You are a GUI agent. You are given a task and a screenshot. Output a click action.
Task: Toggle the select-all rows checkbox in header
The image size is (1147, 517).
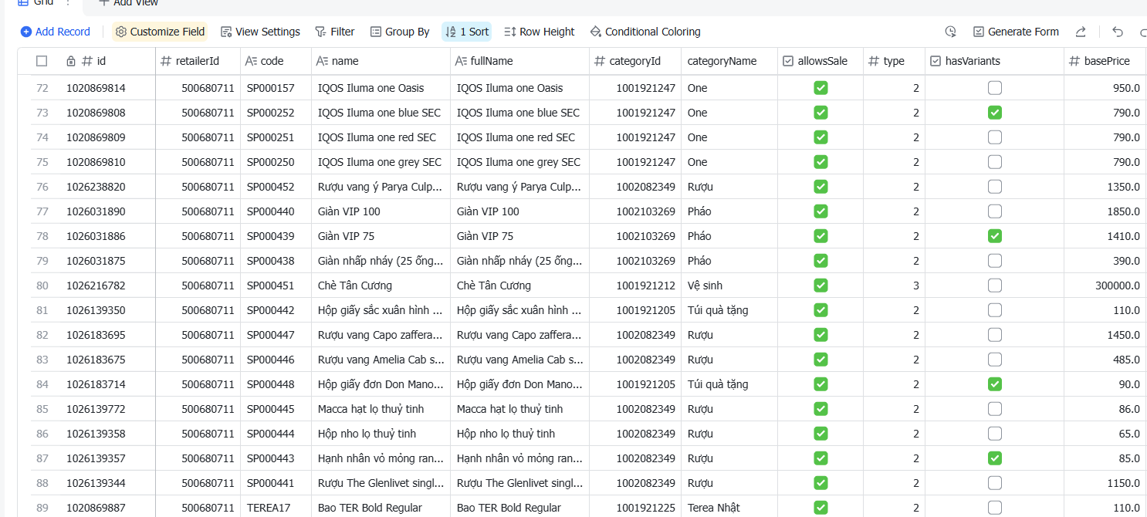coord(42,61)
